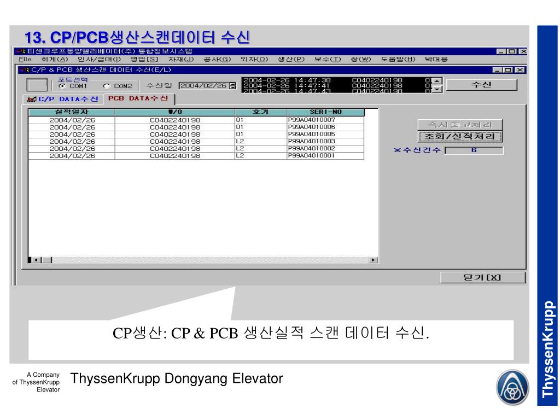Open the 회계(A) menu
This screenshot has width=560, height=420.
click(54, 59)
